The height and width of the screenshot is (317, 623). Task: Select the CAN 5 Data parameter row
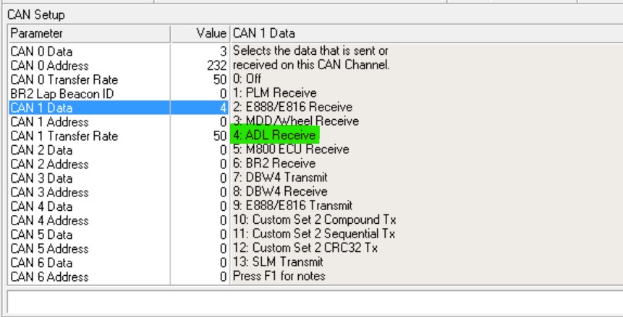click(119, 235)
